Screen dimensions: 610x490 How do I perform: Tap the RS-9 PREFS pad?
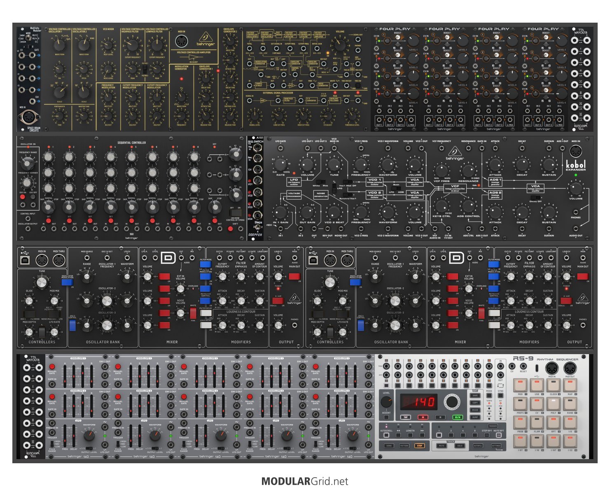point(520,404)
